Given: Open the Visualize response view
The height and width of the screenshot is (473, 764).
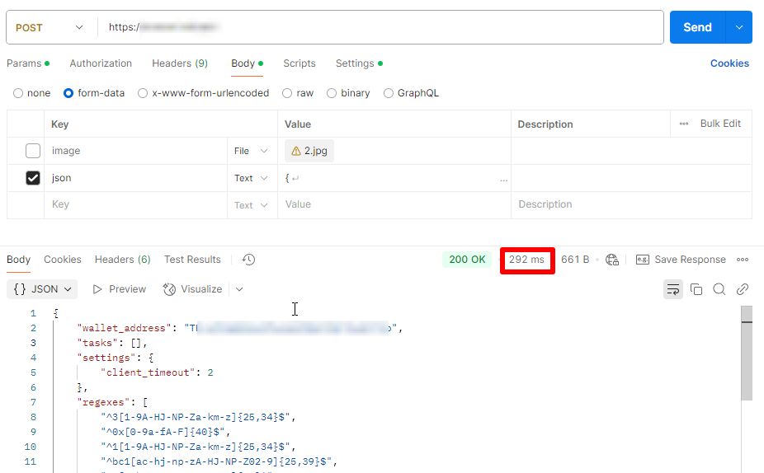Looking at the screenshot, I should 192,289.
